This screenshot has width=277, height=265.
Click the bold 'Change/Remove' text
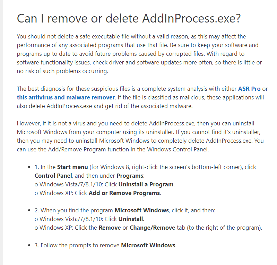tap(152, 228)
